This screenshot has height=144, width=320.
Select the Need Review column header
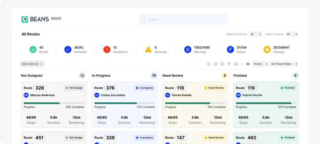(173, 76)
